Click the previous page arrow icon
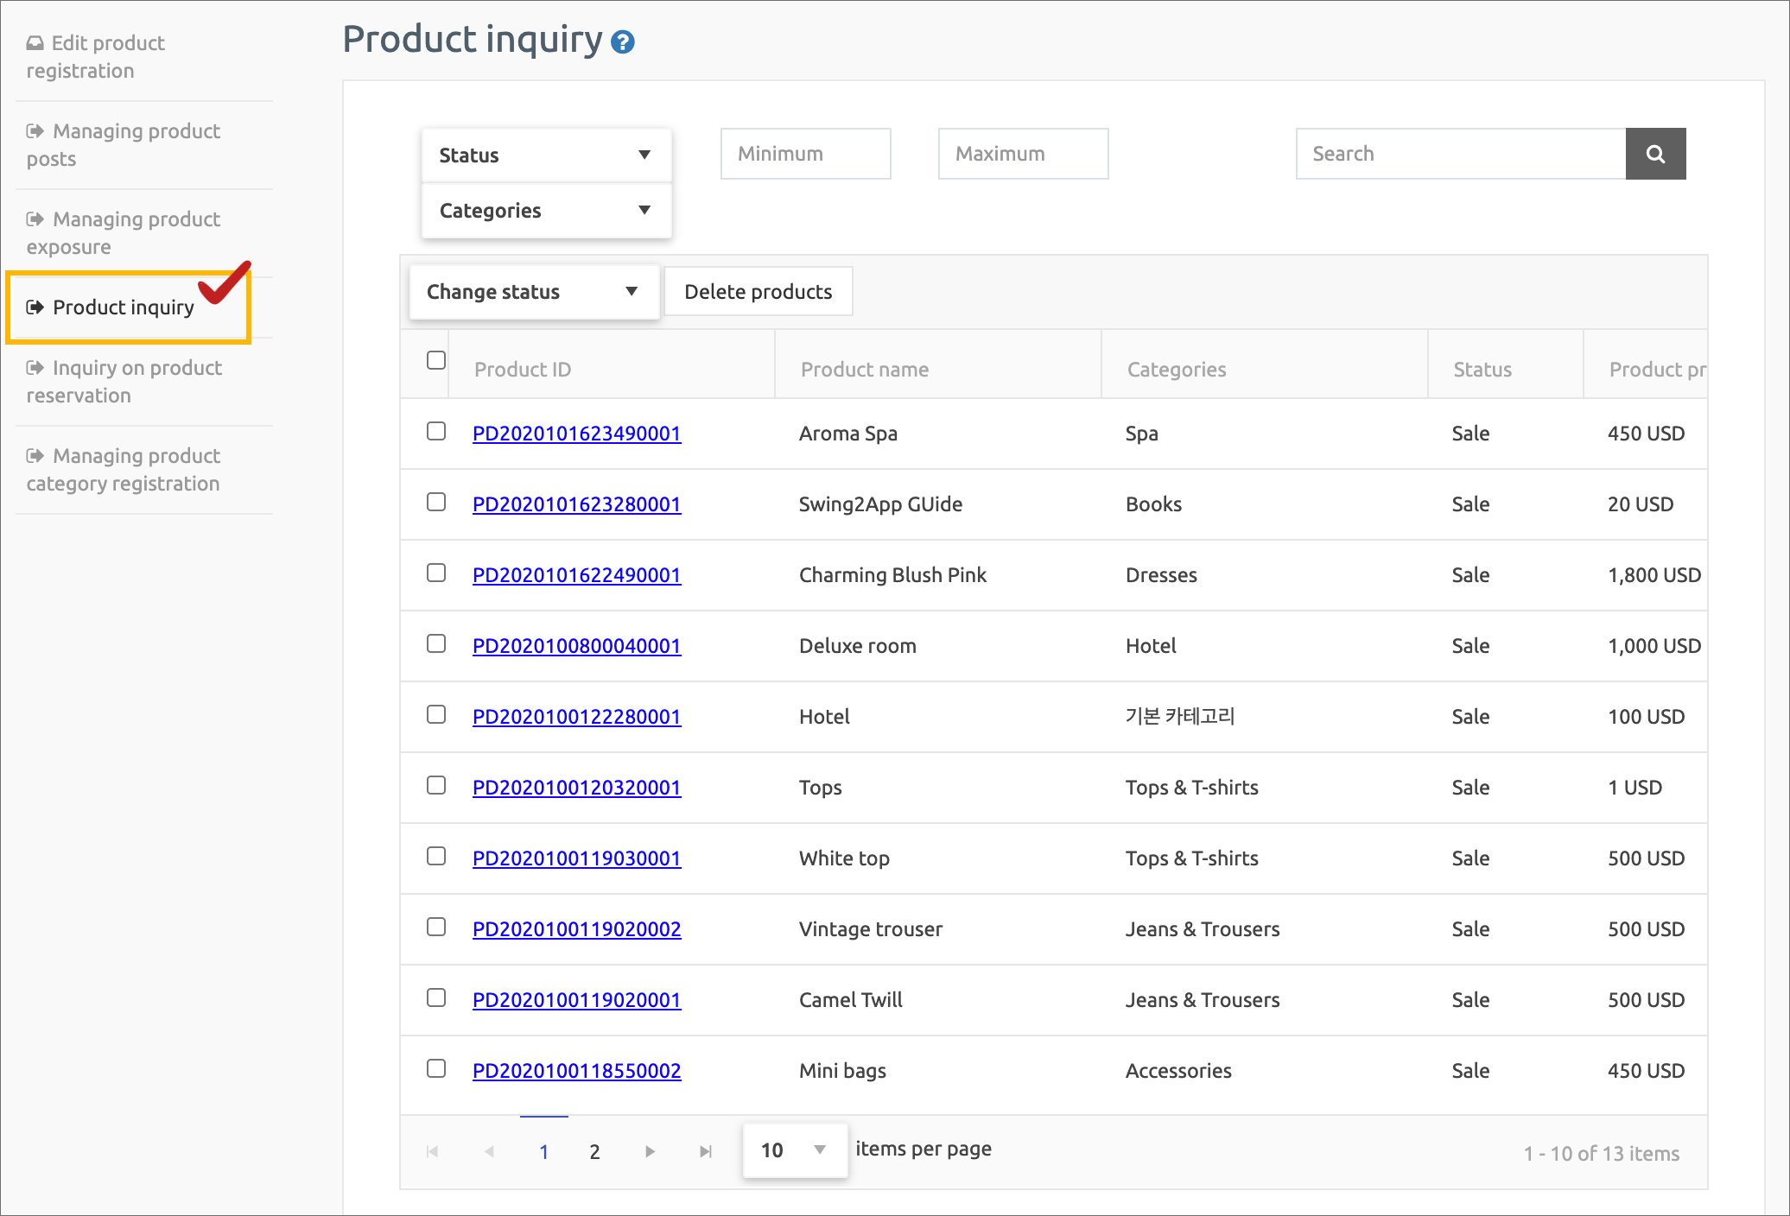 (x=489, y=1151)
